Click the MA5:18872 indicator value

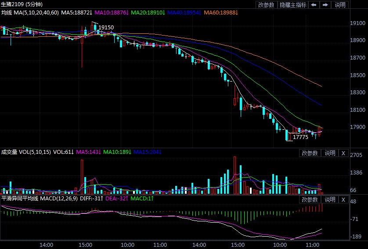point(77,13)
